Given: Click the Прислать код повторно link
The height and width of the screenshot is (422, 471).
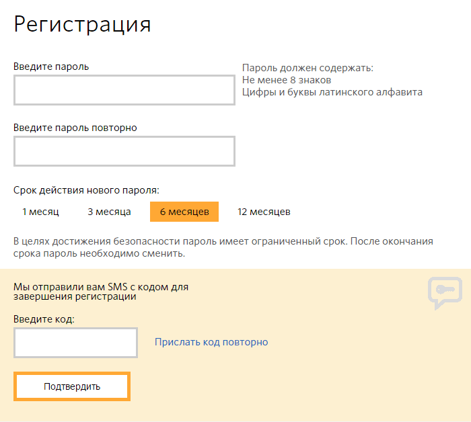Looking at the screenshot, I should coord(211,342).
